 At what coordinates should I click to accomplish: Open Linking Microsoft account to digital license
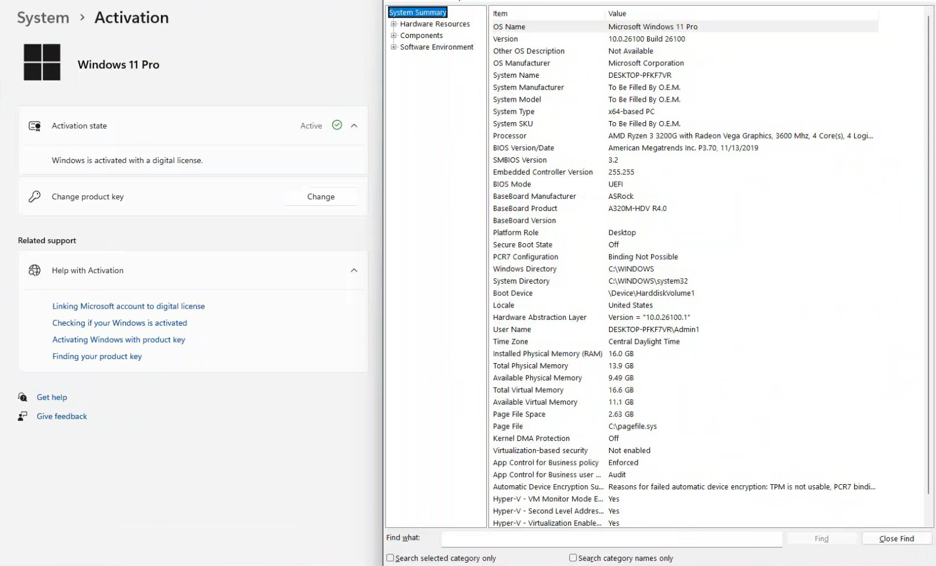[x=129, y=306]
